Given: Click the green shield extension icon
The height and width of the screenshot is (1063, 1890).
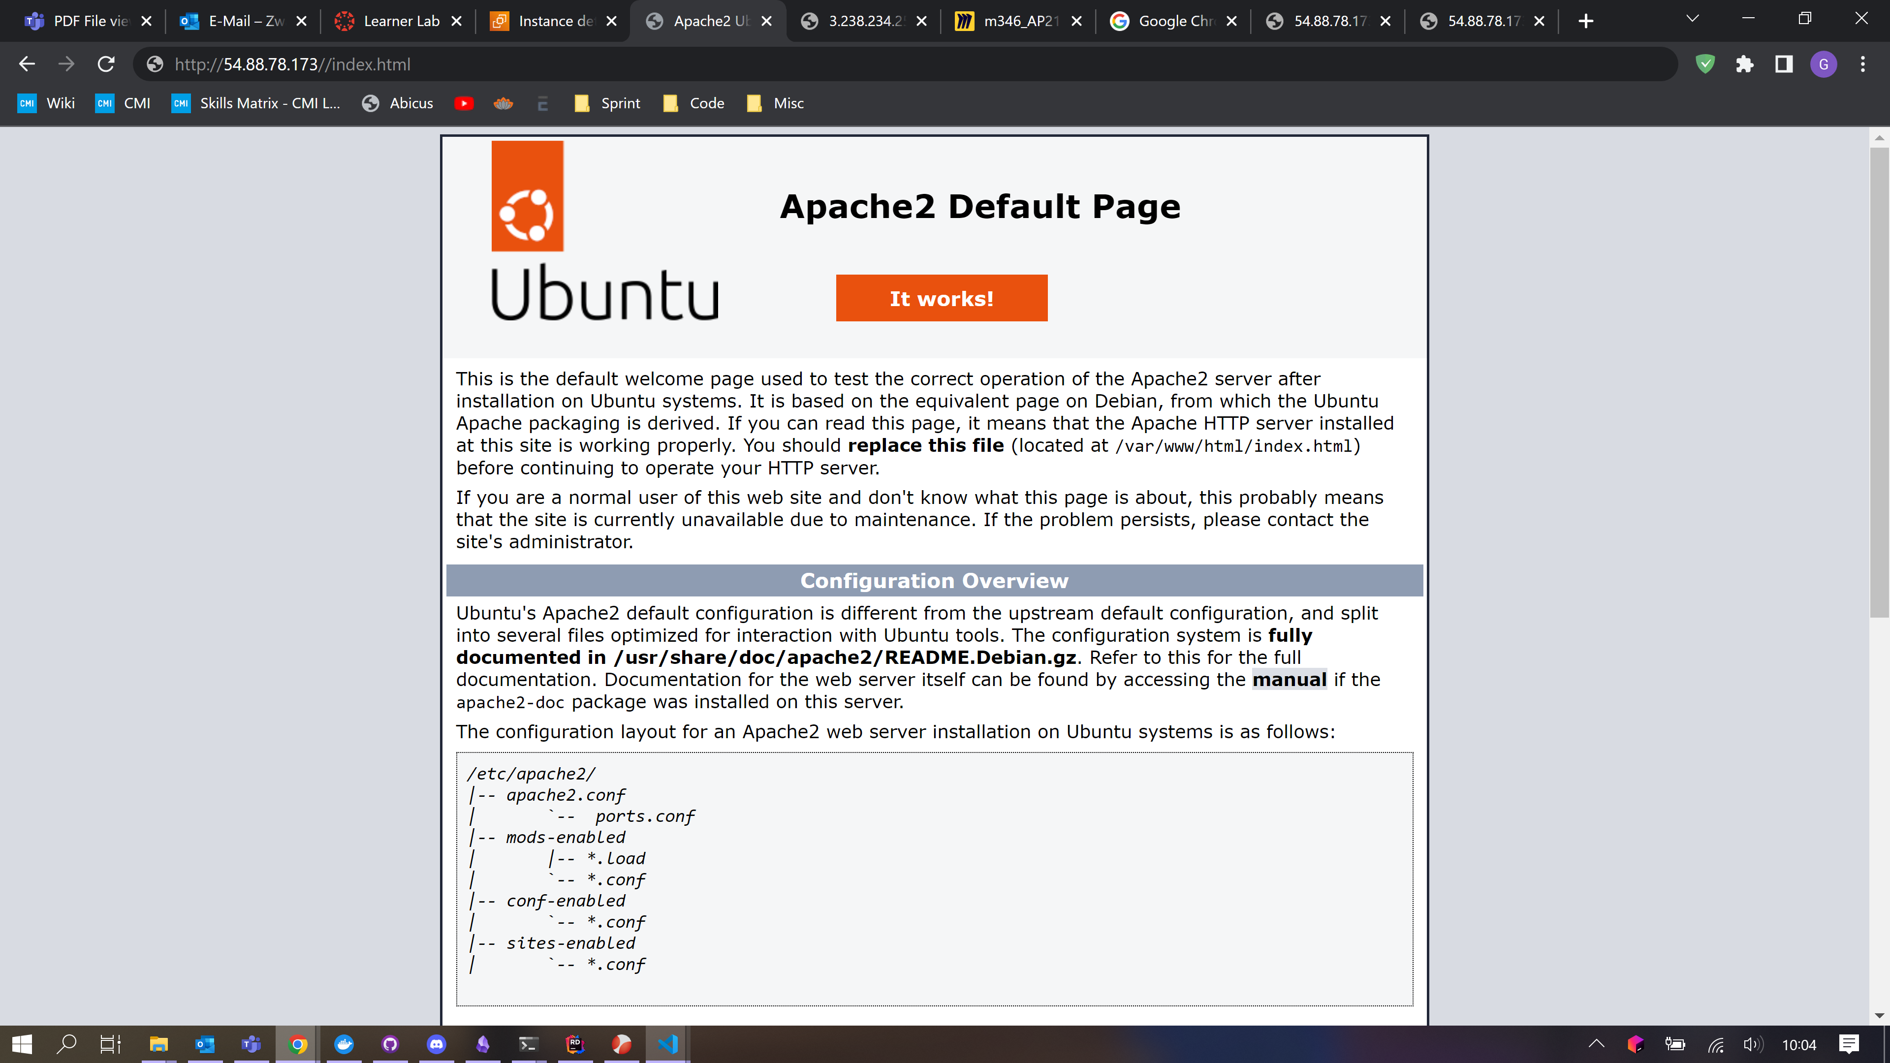Looking at the screenshot, I should tap(1705, 64).
